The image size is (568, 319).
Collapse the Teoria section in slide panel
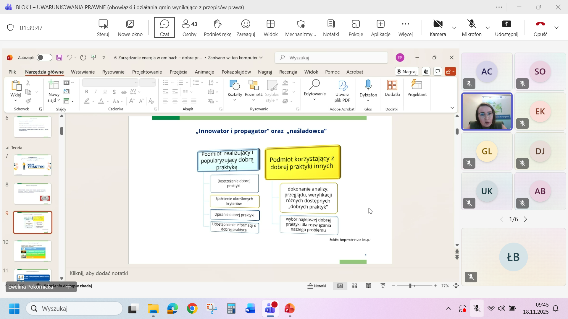tap(7, 148)
